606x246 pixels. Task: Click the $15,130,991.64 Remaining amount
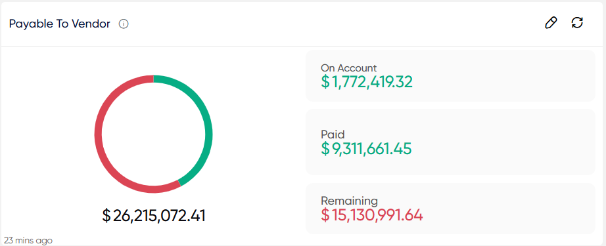[x=372, y=215]
